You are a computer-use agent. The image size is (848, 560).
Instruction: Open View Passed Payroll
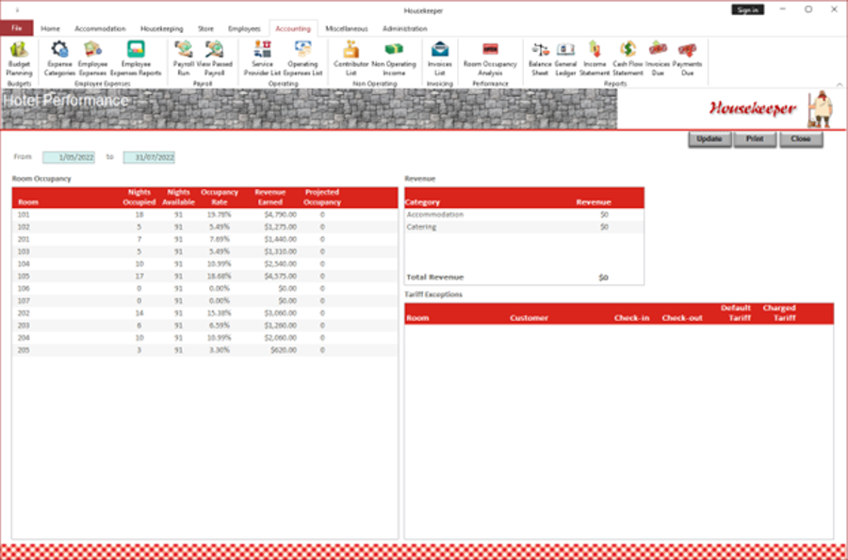point(214,58)
